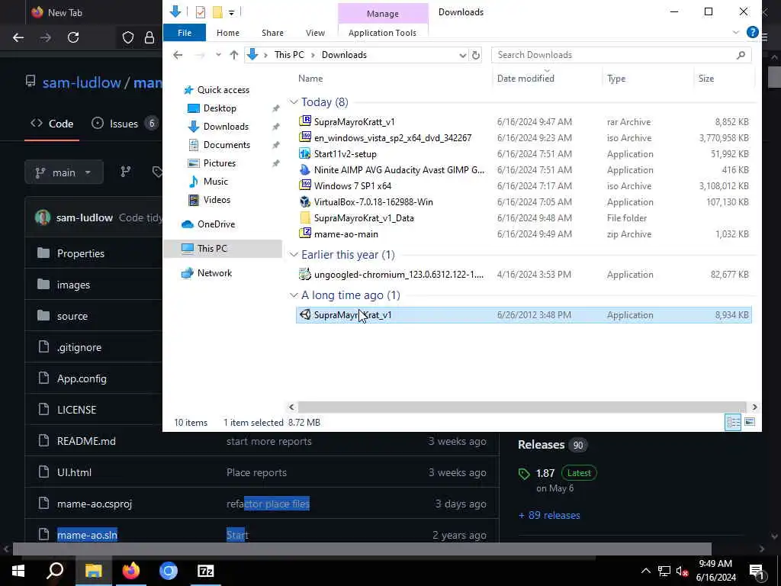
Task: Select the en_windows_vista_sp2 iso file icon
Action: coord(305,137)
